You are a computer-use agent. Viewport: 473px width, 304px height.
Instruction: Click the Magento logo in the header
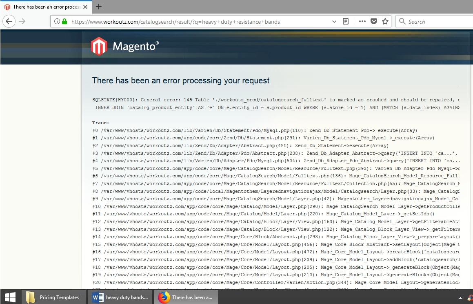(125, 46)
